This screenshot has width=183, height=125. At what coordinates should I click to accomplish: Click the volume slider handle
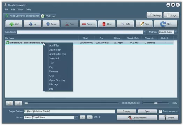click(156, 103)
